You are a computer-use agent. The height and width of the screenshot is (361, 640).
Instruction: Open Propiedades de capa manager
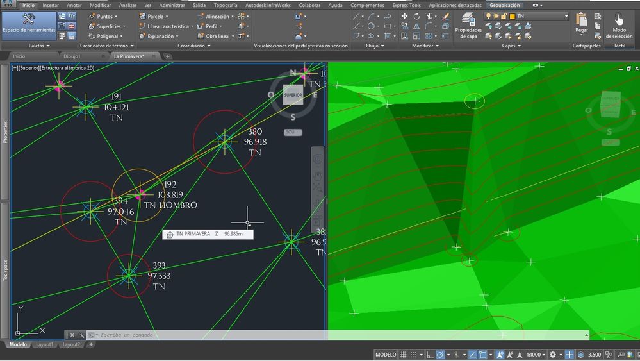point(468,25)
